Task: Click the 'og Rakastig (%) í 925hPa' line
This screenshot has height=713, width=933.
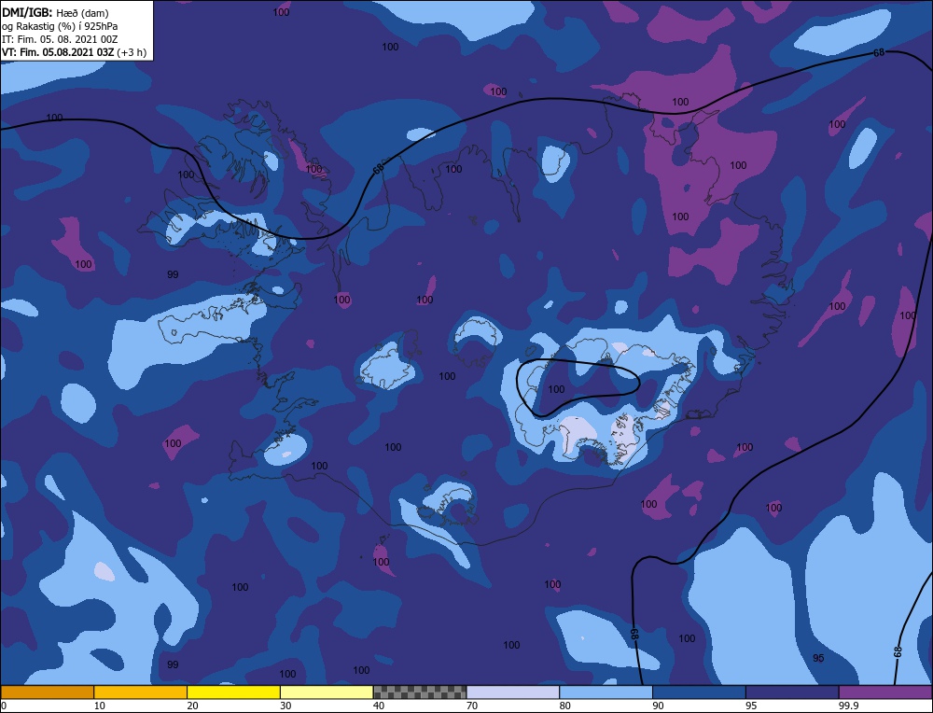Action: 60,26
